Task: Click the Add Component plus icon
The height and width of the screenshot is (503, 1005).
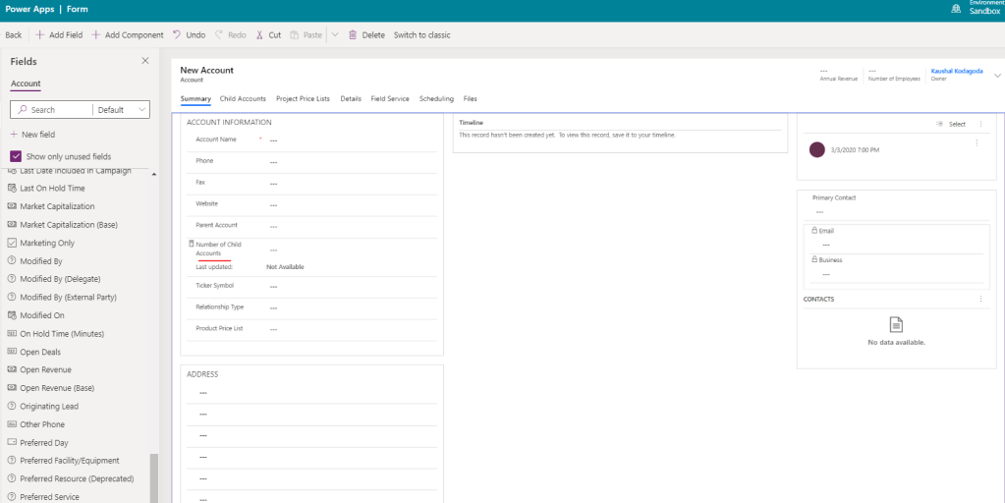Action: tap(96, 35)
